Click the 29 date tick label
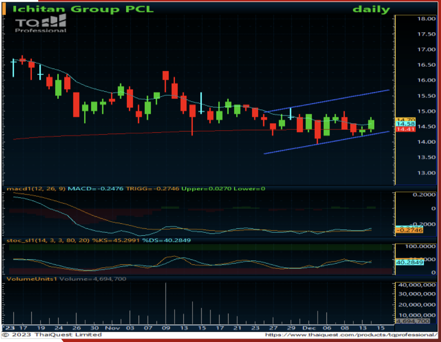The width and height of the screenshot is (441, 342). [x=291, y=328]
